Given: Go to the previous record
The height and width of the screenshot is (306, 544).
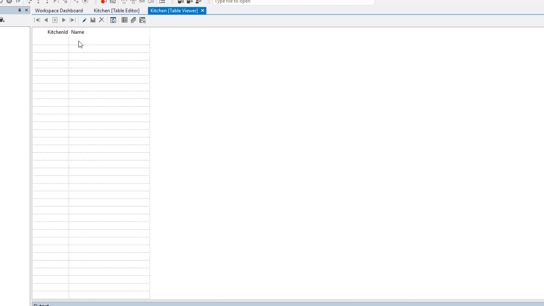Looking at the screenshot, I should click(x=46, y=20).
